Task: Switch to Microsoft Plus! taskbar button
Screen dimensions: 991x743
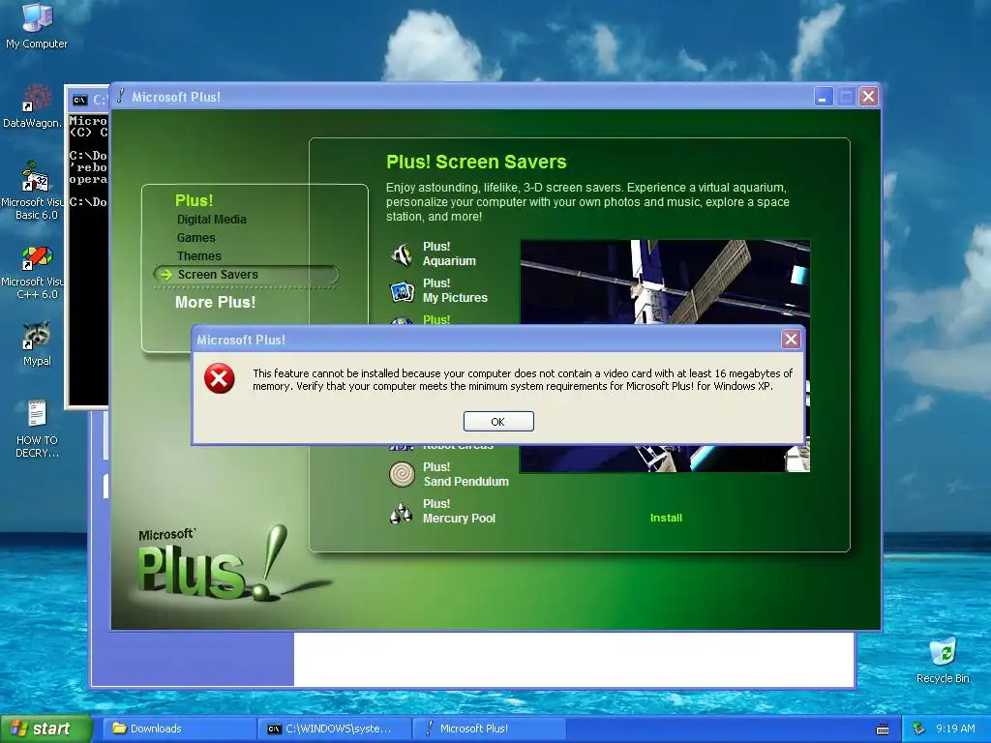Action: (490, 728)
